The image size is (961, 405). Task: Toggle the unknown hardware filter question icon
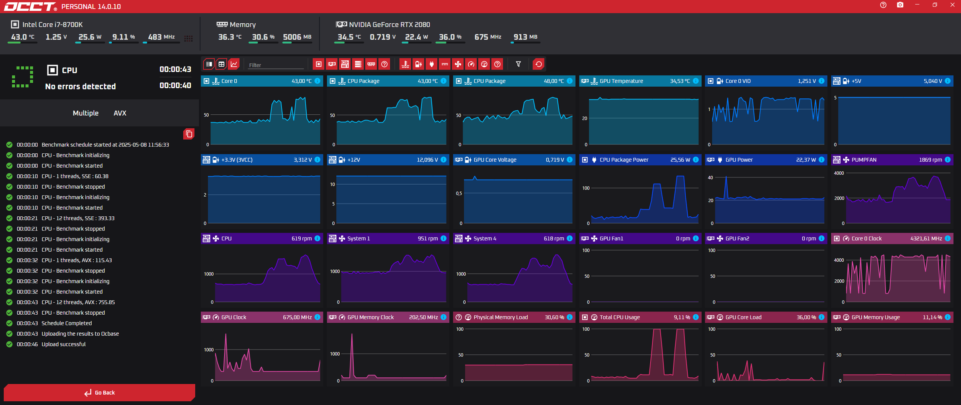385,64
